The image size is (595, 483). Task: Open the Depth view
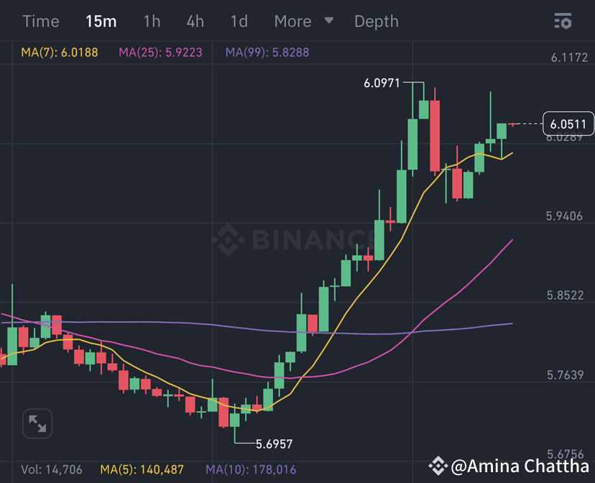pyautogui.click(x=377, y=22)
